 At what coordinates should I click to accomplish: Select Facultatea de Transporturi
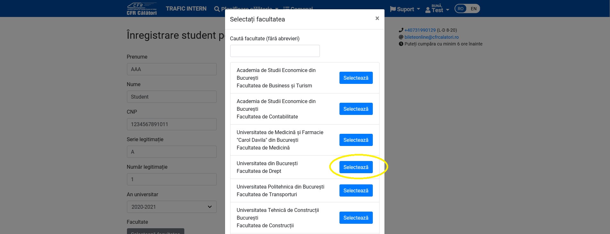(356, 190)
